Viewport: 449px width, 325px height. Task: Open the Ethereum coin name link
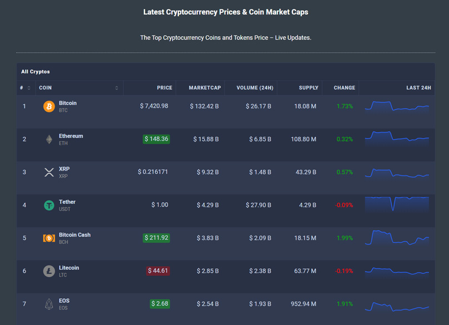(71, 136)
